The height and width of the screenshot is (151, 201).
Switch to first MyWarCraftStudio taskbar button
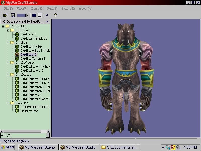coord(38,147)
